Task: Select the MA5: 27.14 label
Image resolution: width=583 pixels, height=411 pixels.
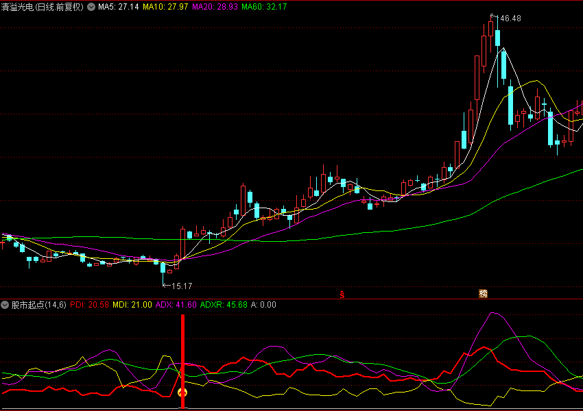Action: click(x=119, y=7)
